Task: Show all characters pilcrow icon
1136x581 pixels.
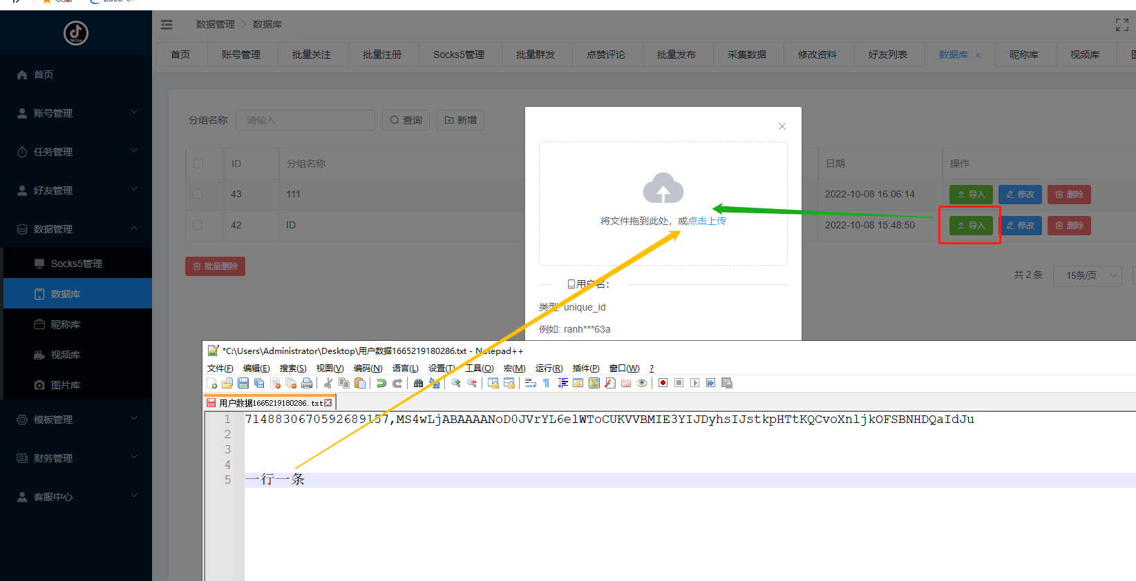Action: [x=546, y=384]
